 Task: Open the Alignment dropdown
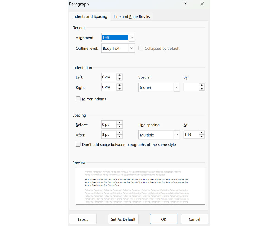[x=132, y=37]
